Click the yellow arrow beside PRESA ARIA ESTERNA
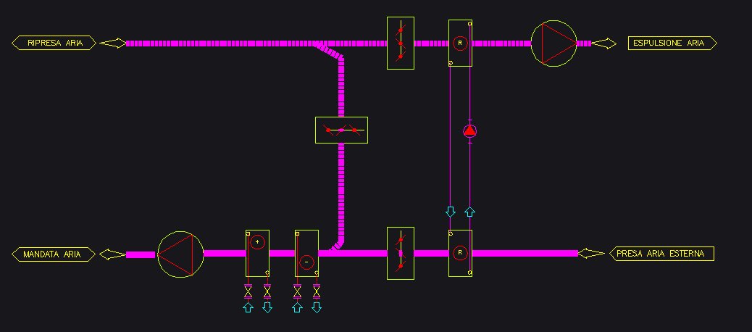This screenshot has width=752, height=332. [x=592, y=254]
